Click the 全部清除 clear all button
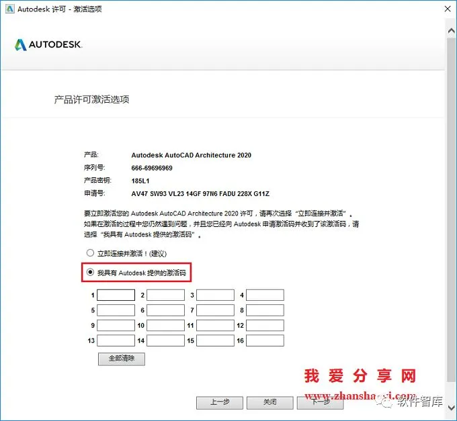457x421 pixels. [x=122, y=359]
